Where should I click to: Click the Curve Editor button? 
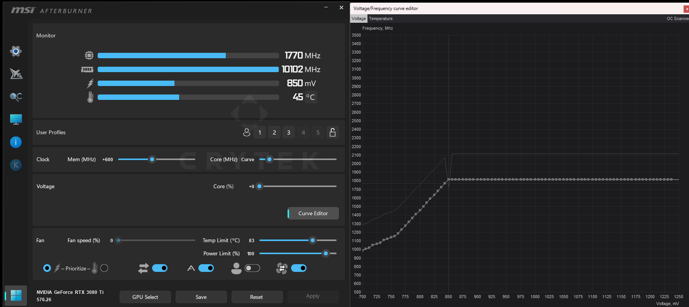[x=313, y=213]
